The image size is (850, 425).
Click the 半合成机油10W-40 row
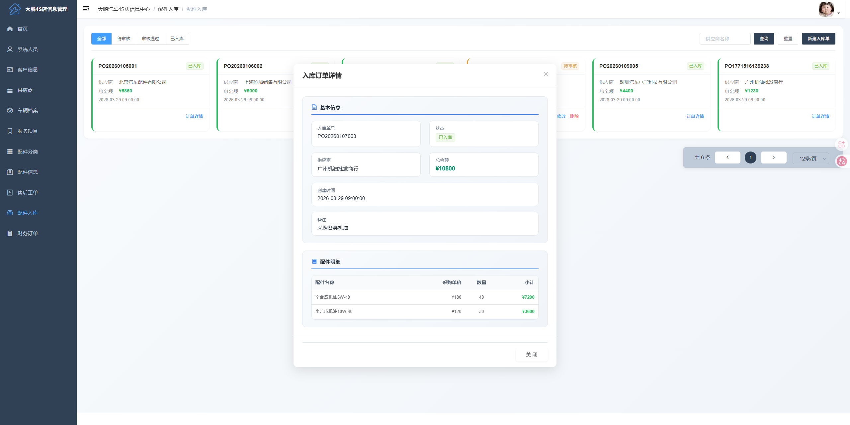pyautogui.click(x=425, y=312)
